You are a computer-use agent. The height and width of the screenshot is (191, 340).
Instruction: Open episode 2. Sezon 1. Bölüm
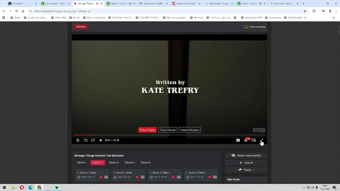[92, 175]
